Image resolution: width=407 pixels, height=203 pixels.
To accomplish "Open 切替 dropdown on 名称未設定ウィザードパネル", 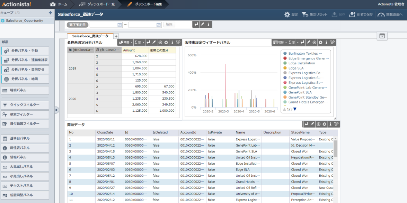I will click(280, 42).
